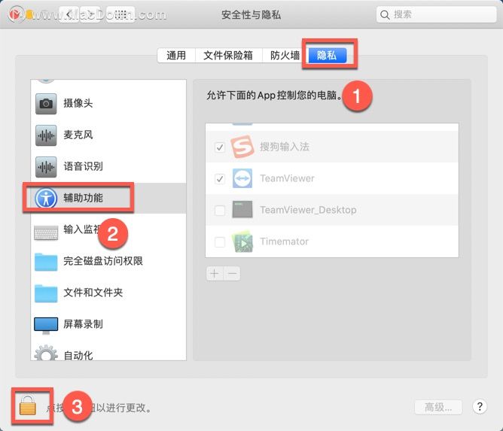
Task: Uncheck the TeamViewer checkbox
Action: click(220, 178)
